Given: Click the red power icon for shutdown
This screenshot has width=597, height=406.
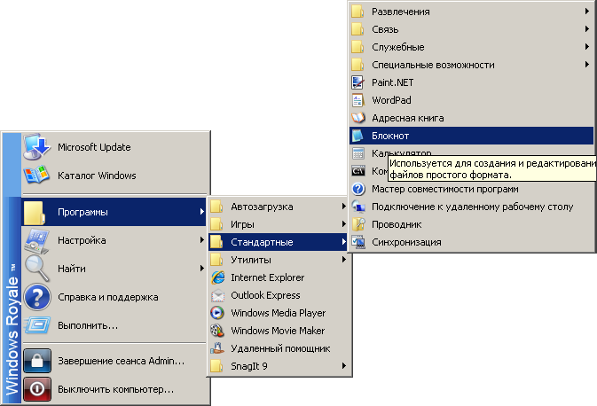Looking at the screenshot, I should [37, 389].
